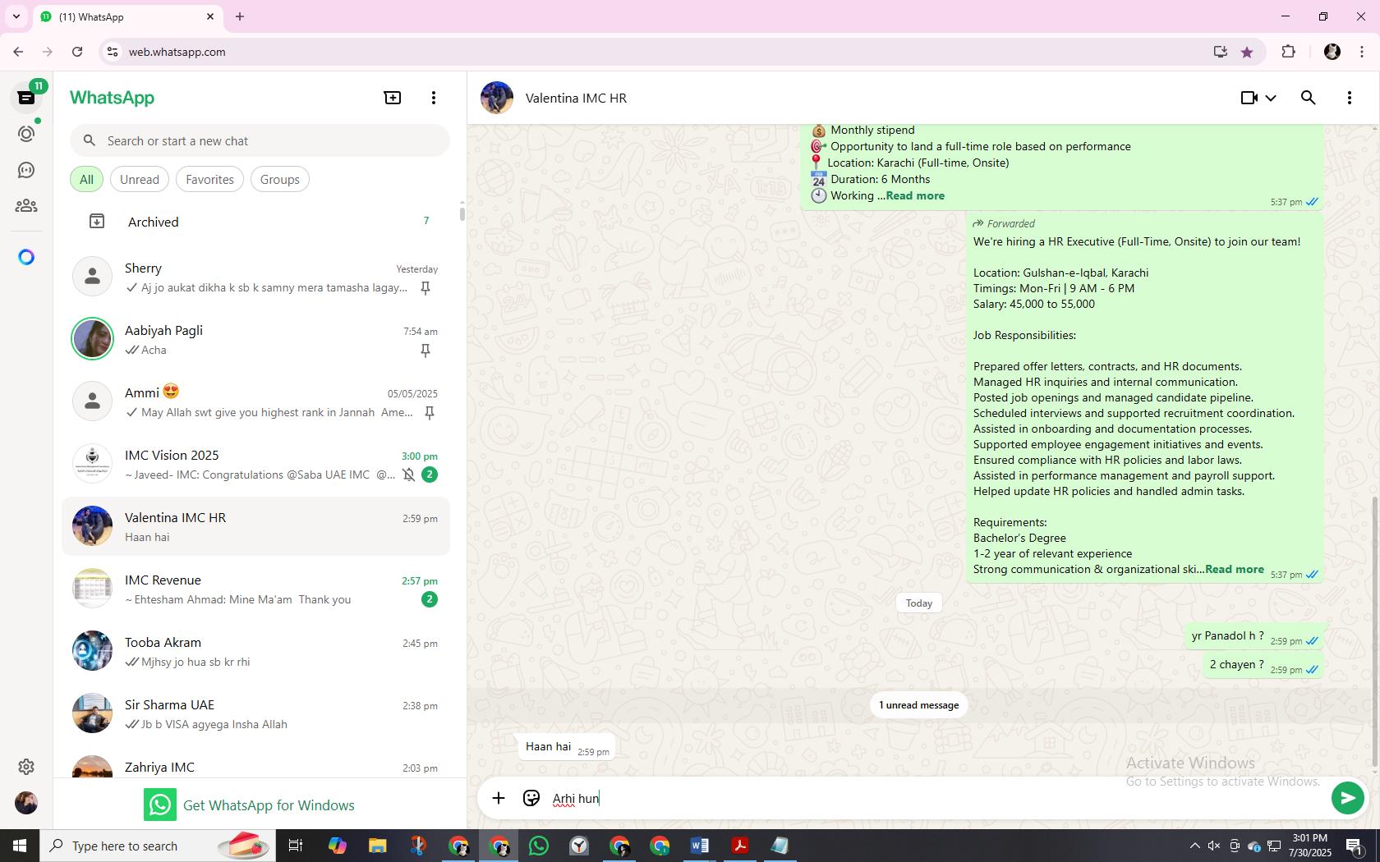Open a new browser tab
The image size is (1380, 862).
[x=240, y=16]
